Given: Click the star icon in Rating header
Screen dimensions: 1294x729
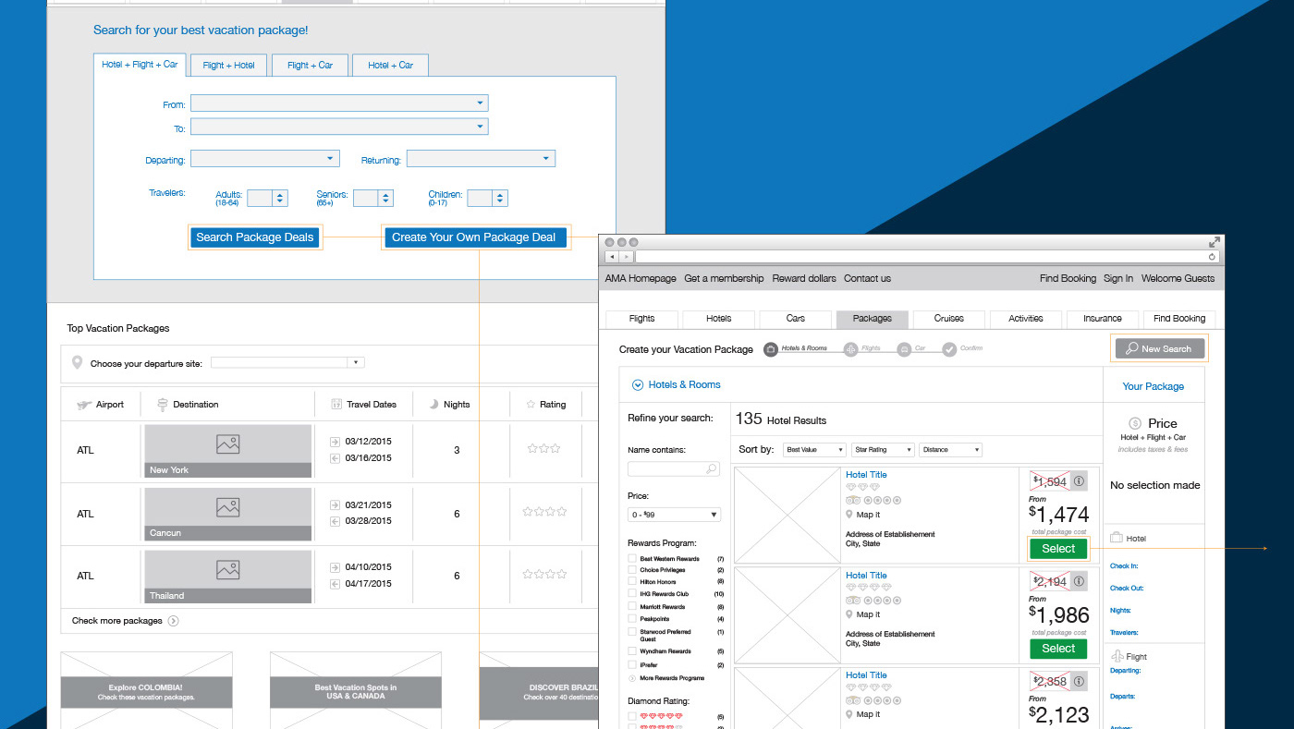Looking at the screenshot, I should (531, 404).
